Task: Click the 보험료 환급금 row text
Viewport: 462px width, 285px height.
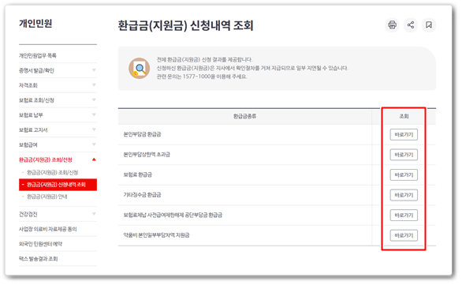Action: [x=138, y=174]
